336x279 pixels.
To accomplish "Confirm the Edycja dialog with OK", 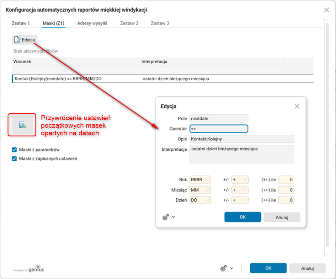I will (242, 217).
